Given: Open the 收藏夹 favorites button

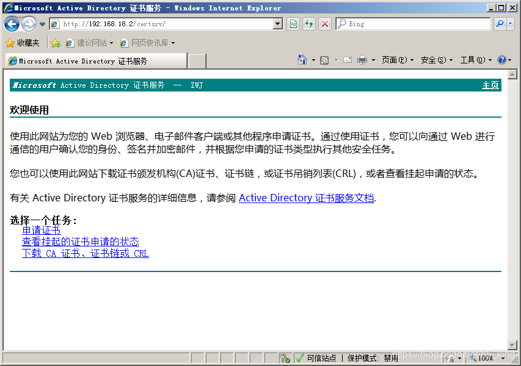Looking at the screenshot, I should tap(23, 43).
